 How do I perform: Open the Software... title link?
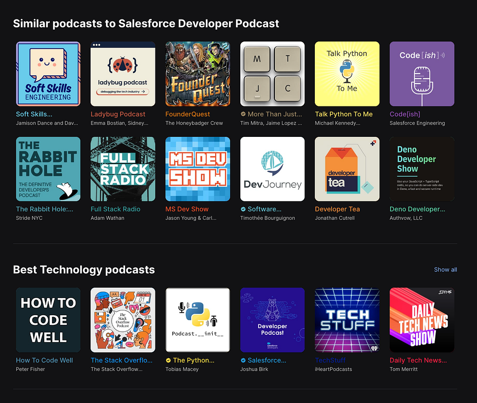264,209
